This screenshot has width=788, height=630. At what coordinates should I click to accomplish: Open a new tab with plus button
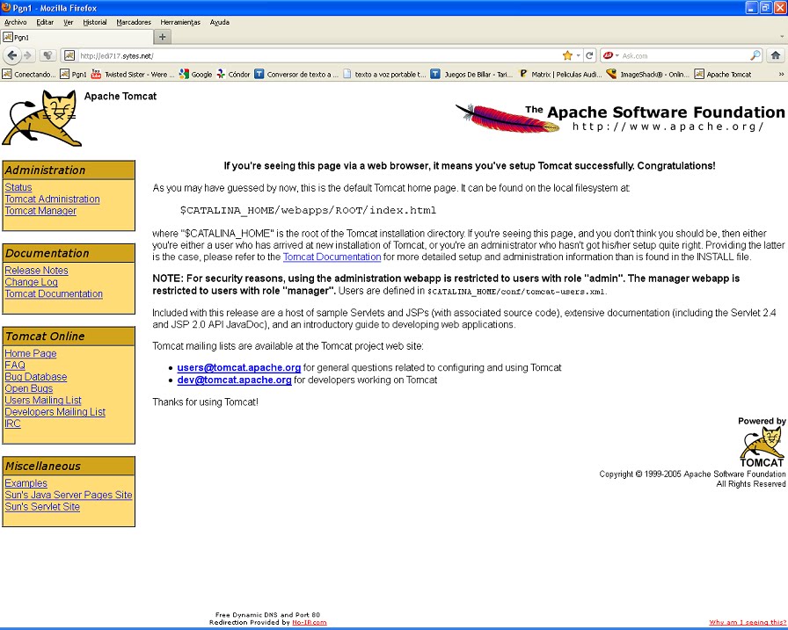click(162, 37)
